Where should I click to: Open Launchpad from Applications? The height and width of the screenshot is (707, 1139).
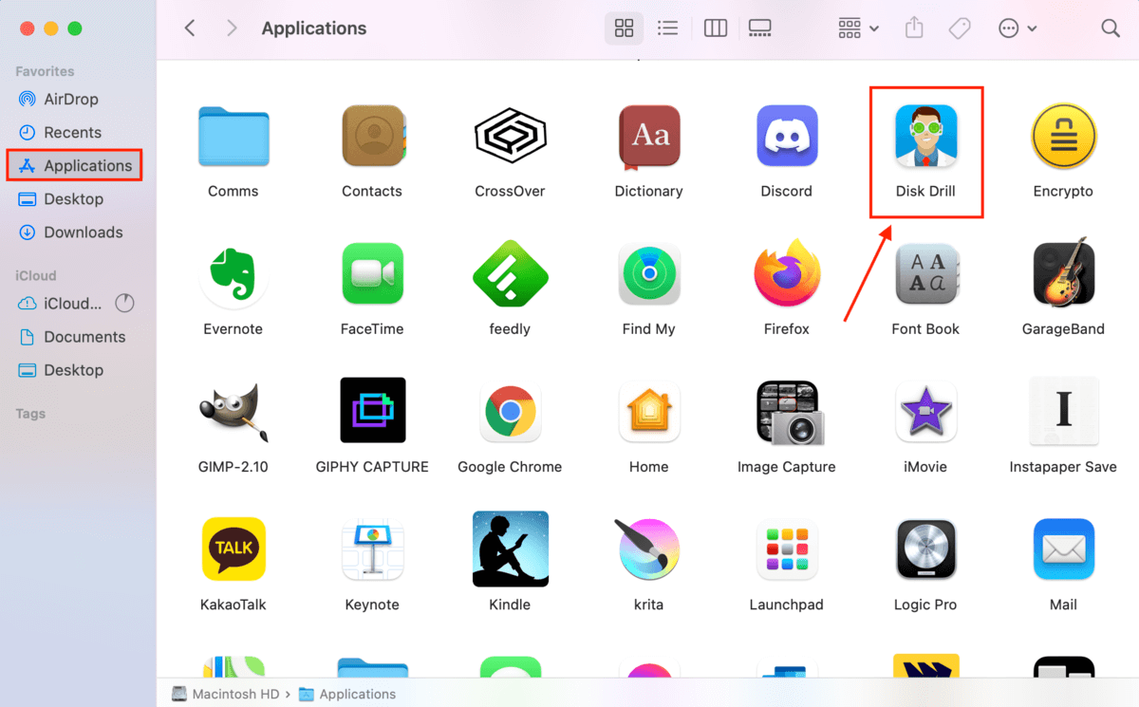[787, 549]
